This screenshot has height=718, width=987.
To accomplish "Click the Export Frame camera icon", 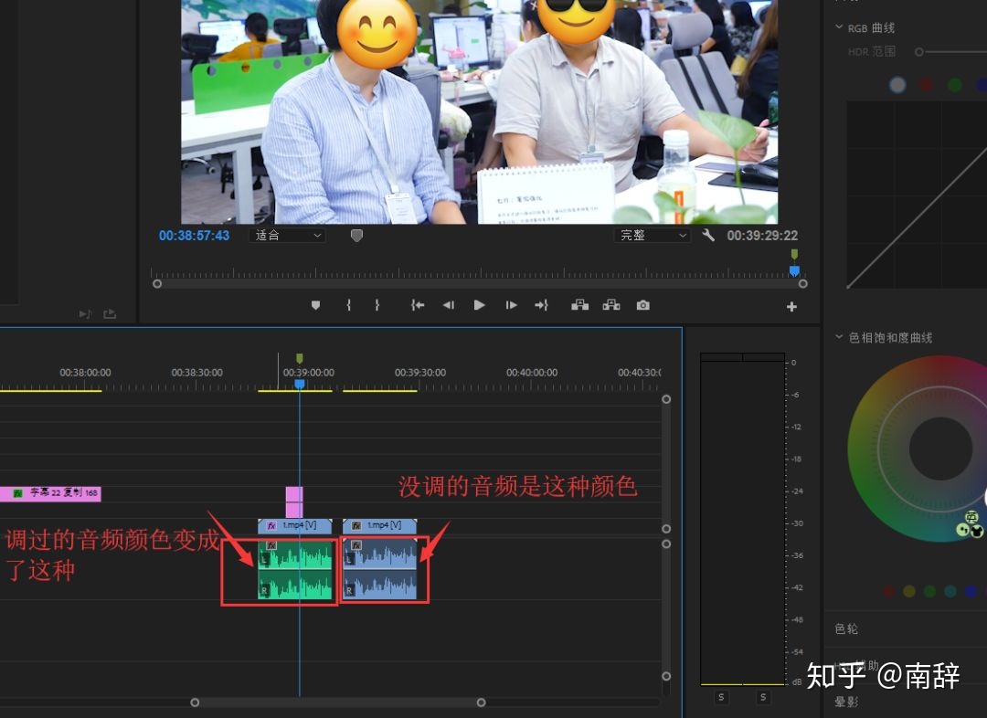I will click(x=642, y=305).
